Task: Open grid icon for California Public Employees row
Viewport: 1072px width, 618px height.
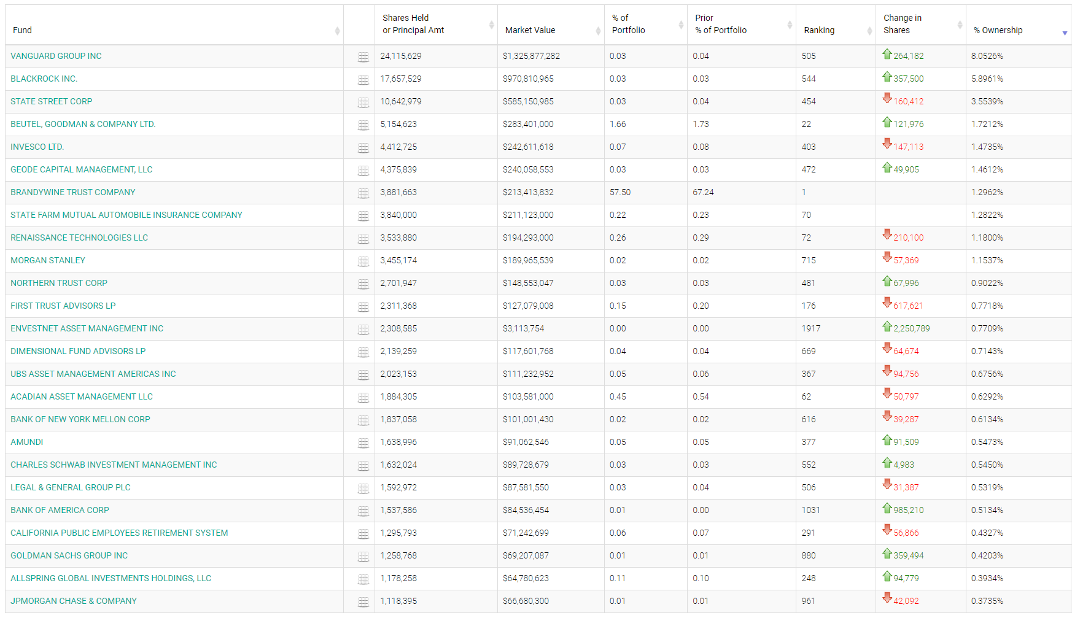Action: click(363, 534)
